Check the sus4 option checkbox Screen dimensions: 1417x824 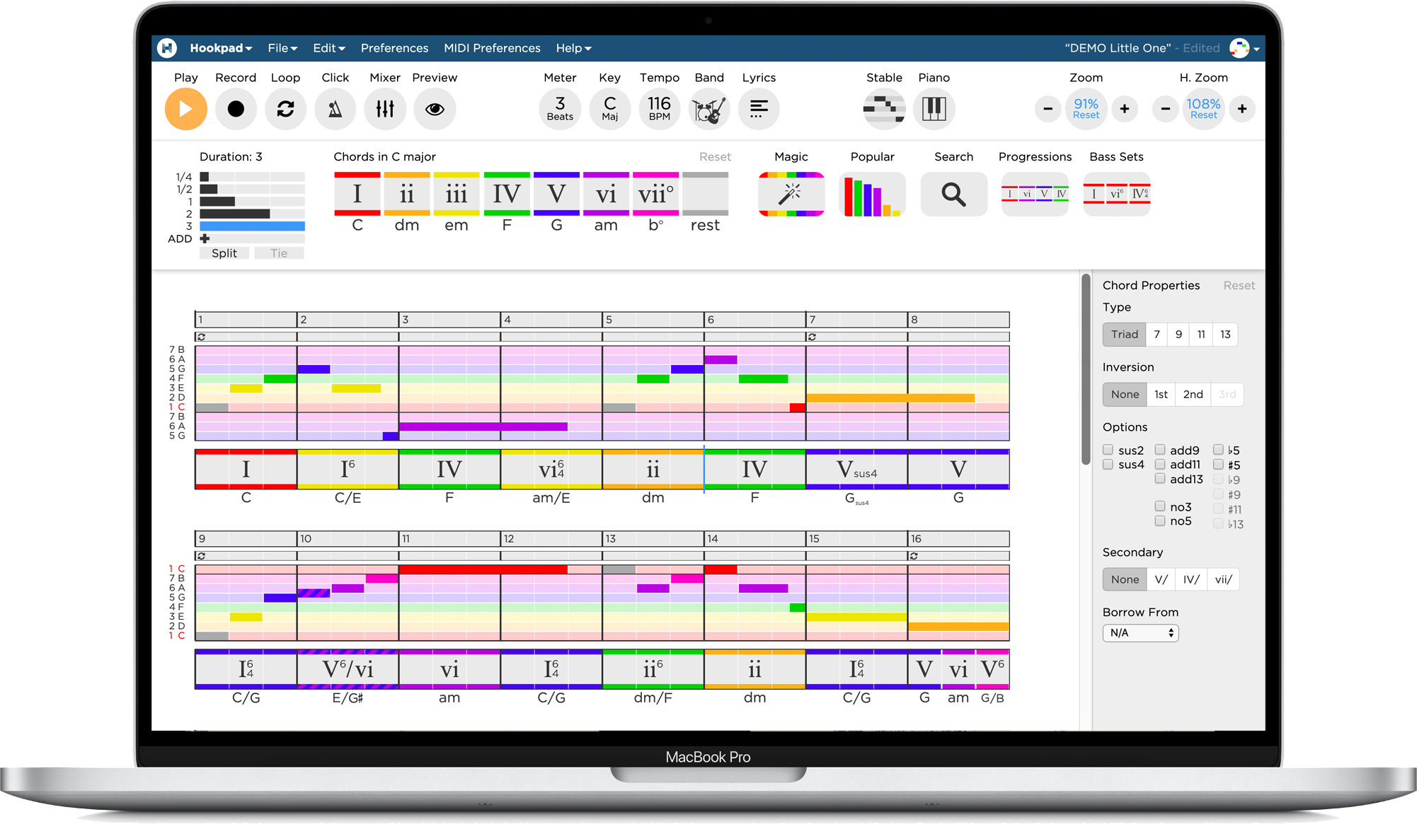click(1108, 465)
